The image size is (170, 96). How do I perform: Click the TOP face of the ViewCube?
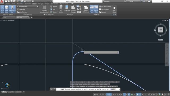click(160, 30)
